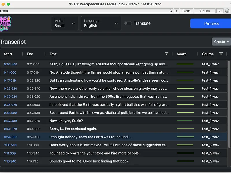Click the plugin bypass knob icon
This screenshot has height=173, width=231.
click(227, 11)
